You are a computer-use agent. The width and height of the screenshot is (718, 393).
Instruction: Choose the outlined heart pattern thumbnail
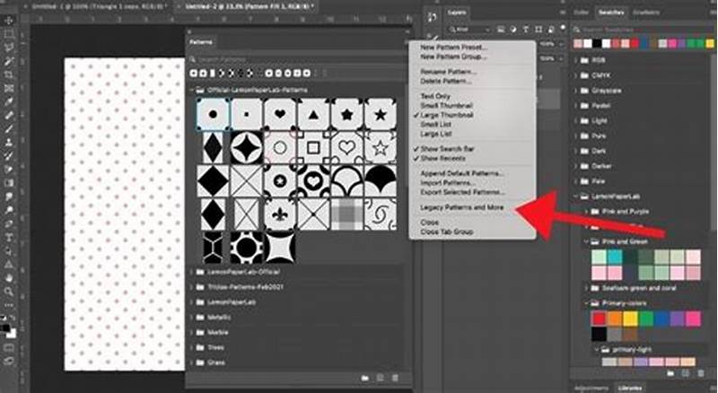click(x=346, y=147)
